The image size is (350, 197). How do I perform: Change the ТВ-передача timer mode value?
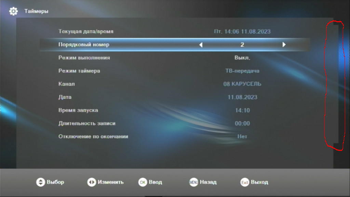(242, 71)
